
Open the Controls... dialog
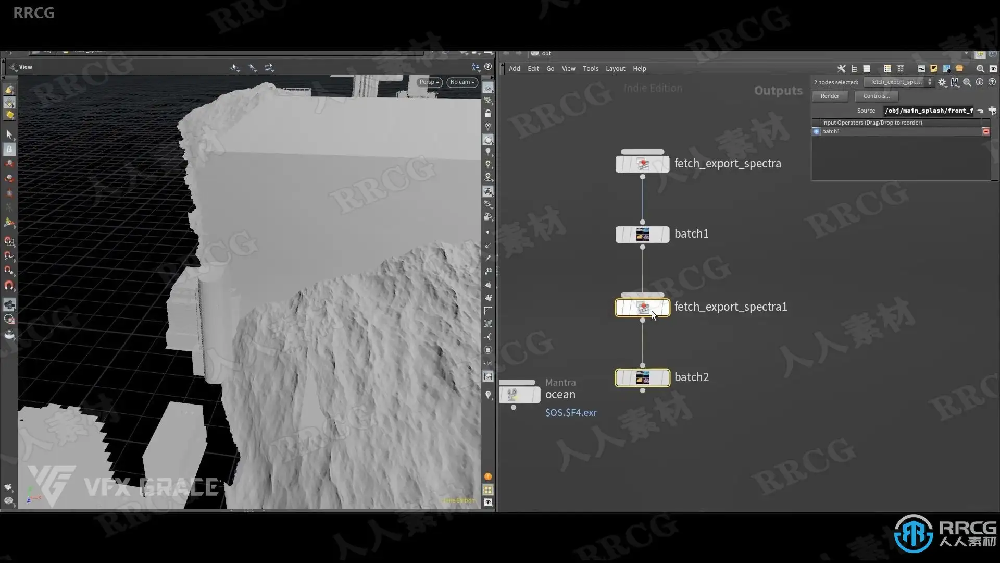[x=876, y=96]
